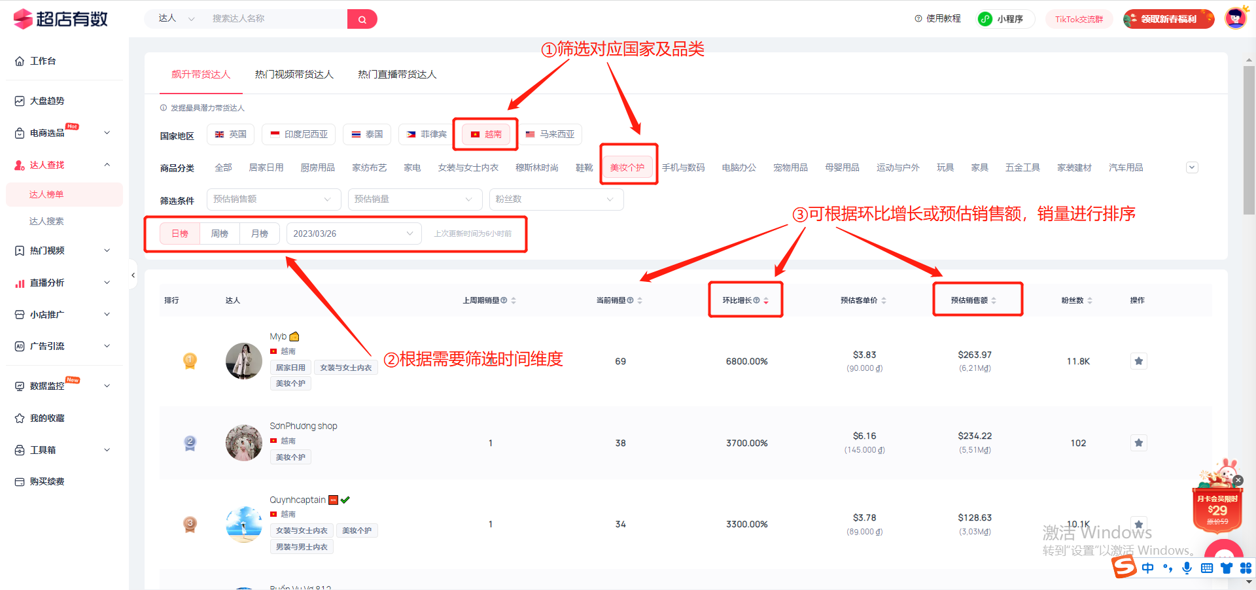
Task: Click the 我的收藏 star icon
Action: pos(20,418)
